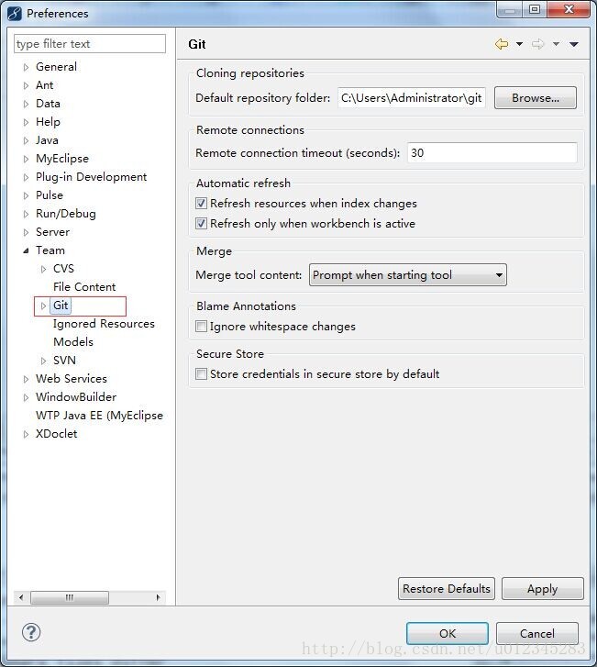
Task: Open the forward history dropdown arrow
Action: coord(556,44)
